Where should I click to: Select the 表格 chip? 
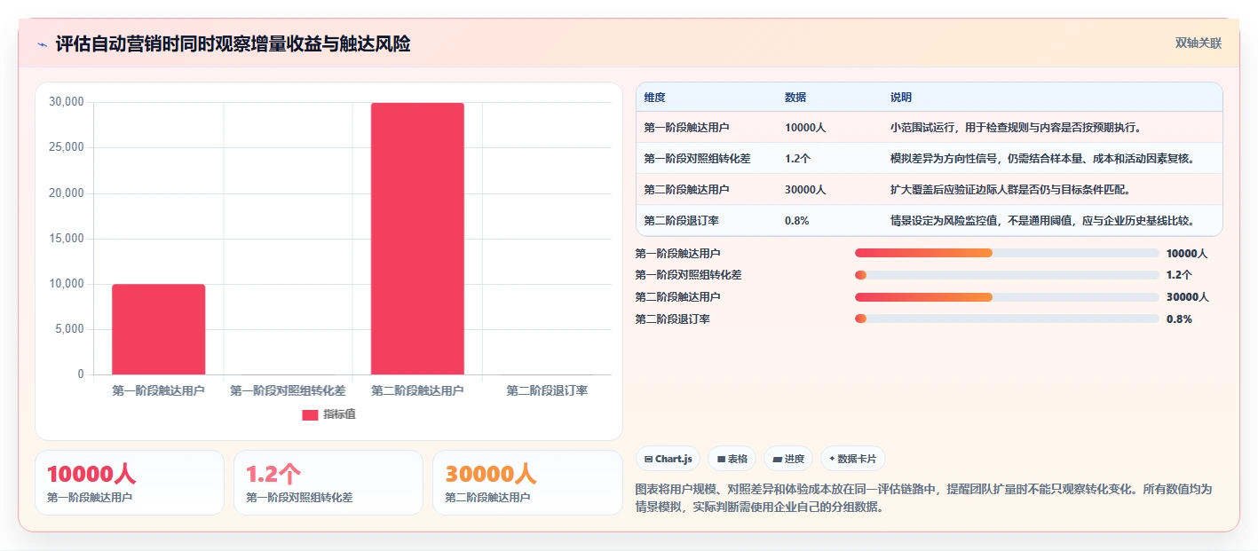click(x=732, y=459)
